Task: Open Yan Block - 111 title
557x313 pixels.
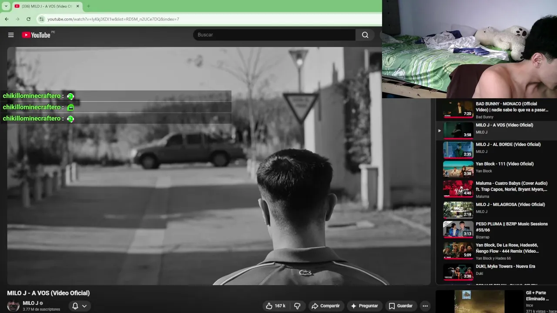Action: click(505, 164)
